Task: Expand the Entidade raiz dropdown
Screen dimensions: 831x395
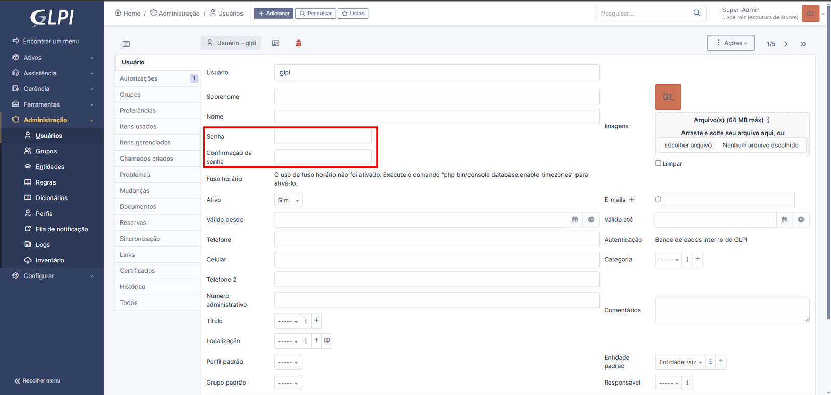Action: [x=680, y=362]
